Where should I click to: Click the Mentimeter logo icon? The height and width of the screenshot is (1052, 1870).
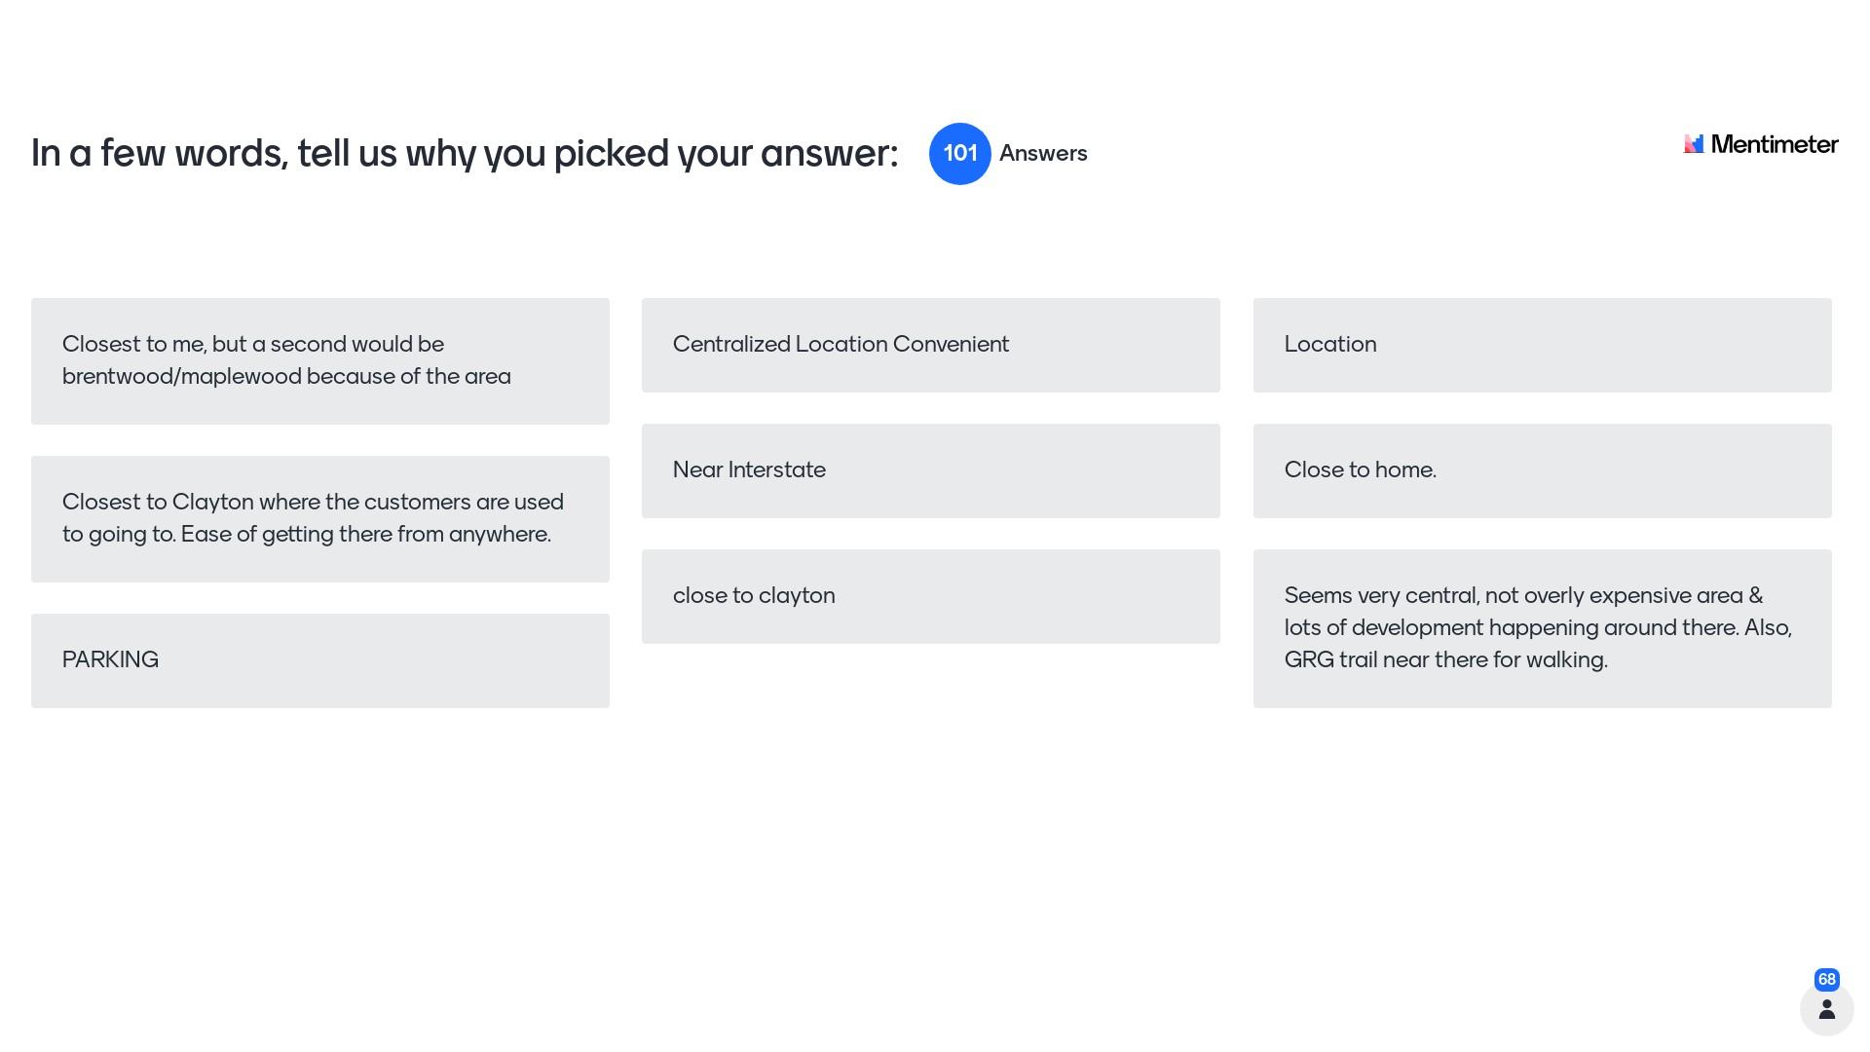[1694, 144]
